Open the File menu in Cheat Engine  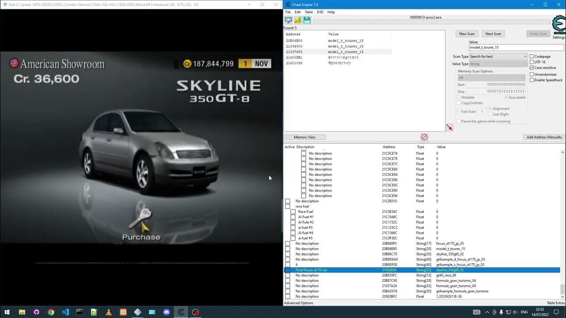[288, 12]
